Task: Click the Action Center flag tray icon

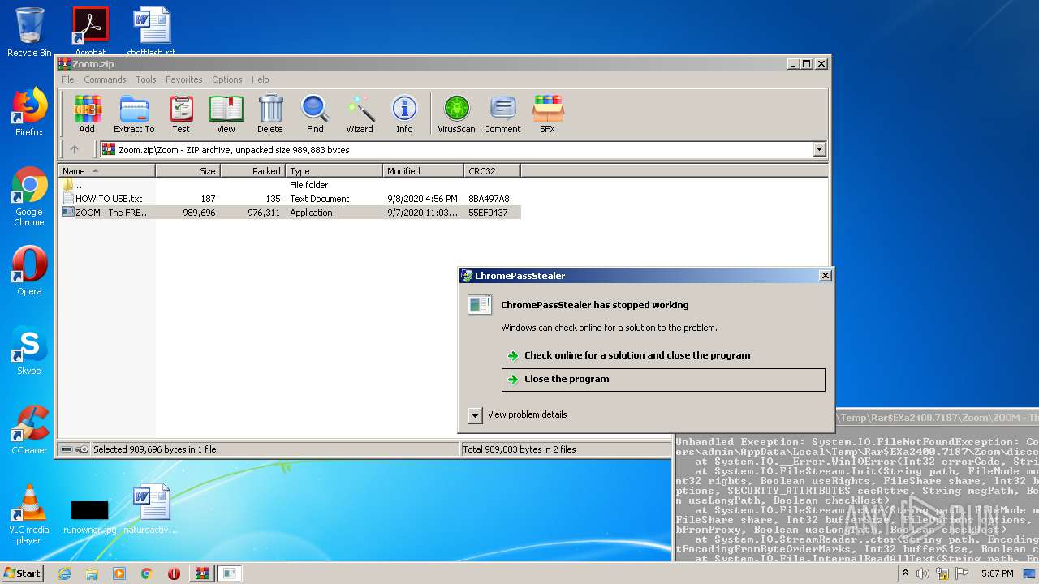Action: point(962,573)
